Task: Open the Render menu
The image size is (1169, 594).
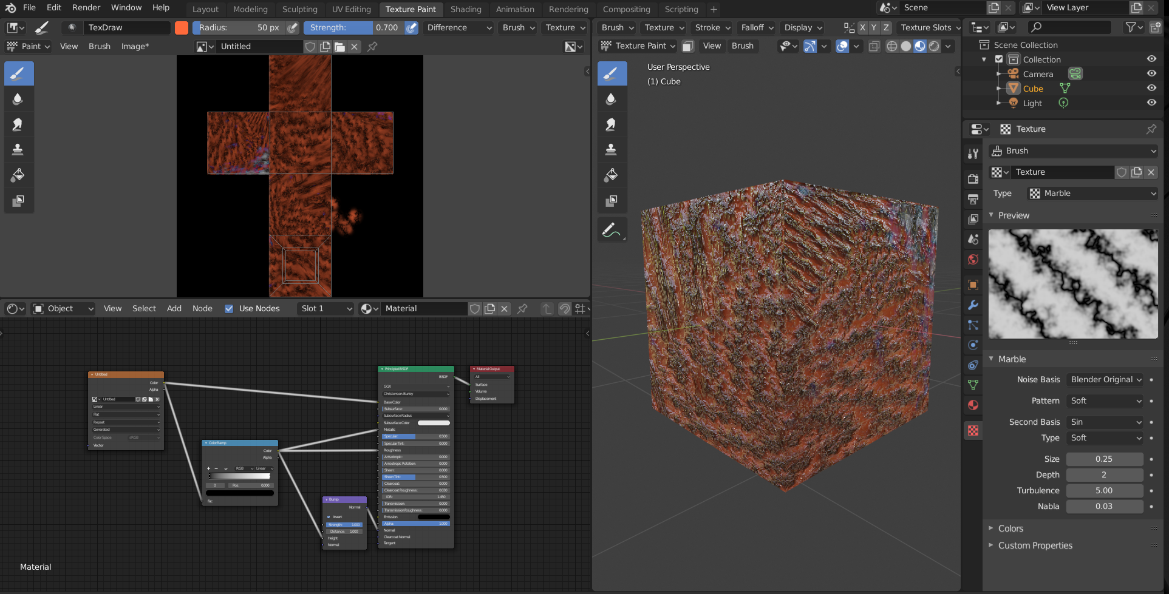Action: coord(86,7)
